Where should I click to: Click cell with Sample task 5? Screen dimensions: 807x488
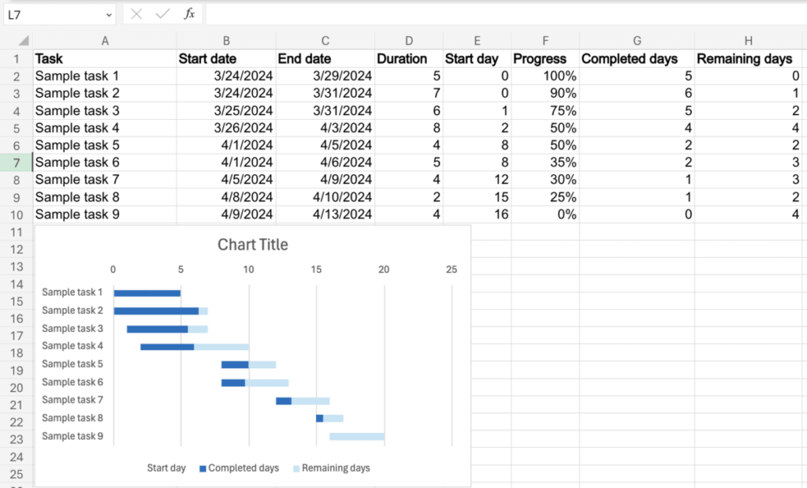78,145
